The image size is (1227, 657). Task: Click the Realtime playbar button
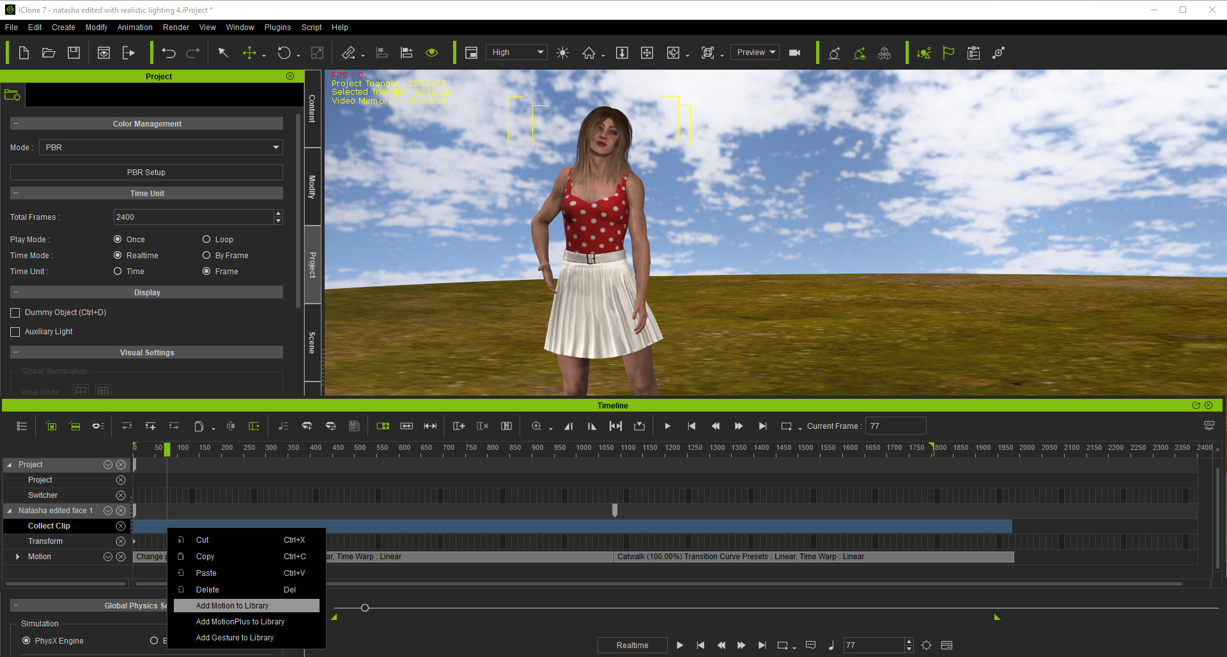[632, 645]
